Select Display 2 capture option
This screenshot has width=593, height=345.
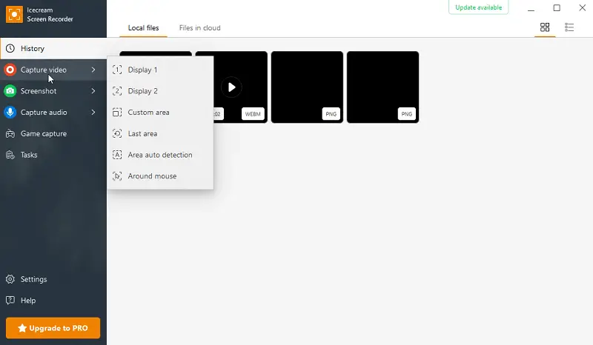point(142,92)
